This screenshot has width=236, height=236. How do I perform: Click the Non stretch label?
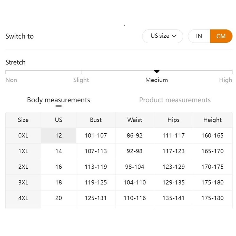click(x=11, y=80)
